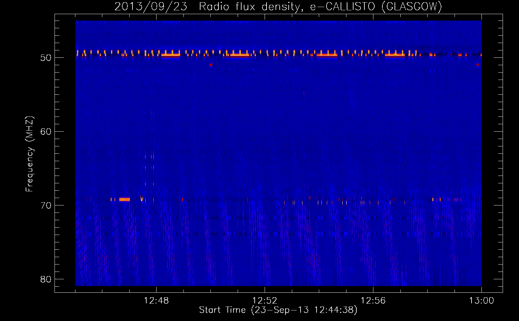Viewport: 519px width, 321px height.
Task: Click the 70 frequency tick label
Action: [x=46, y=205]
